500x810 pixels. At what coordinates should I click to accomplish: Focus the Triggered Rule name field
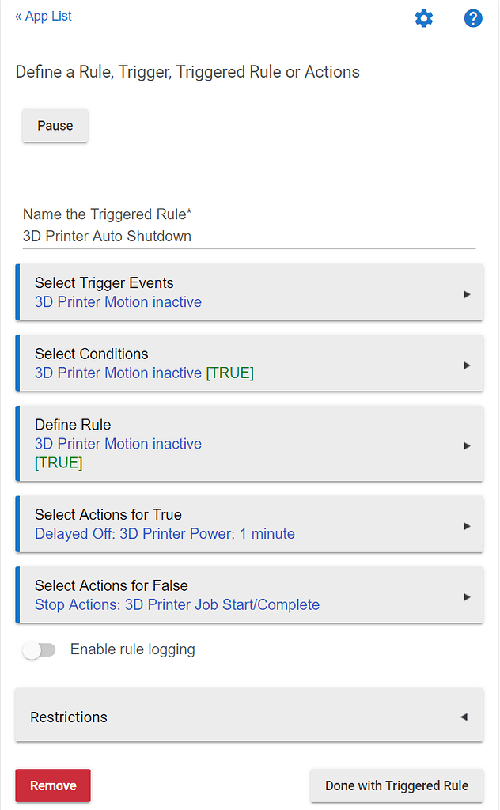pos(248,236)
